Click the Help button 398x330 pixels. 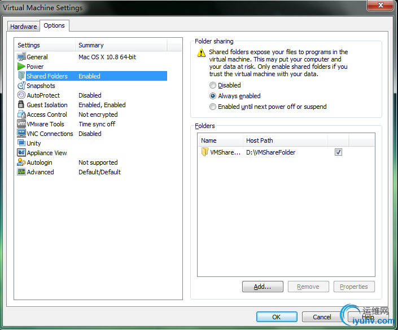[368, 317]
